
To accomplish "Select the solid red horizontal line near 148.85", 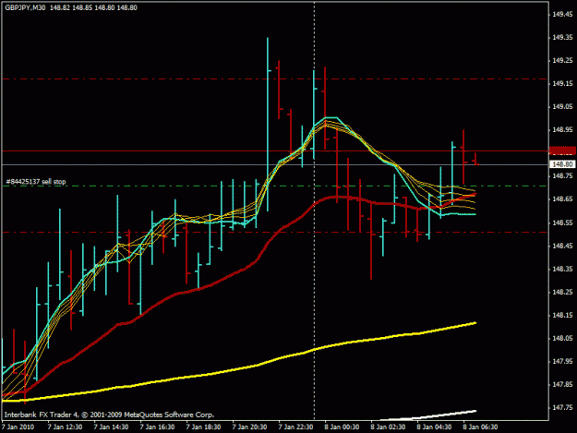I will (x=275, y=150).
